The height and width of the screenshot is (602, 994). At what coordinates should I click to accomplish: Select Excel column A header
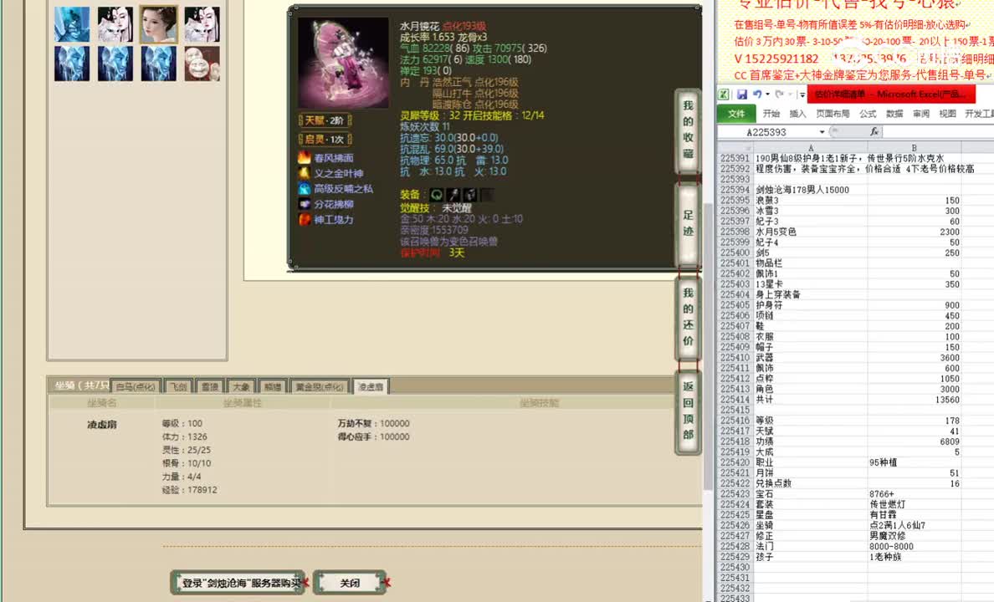click(x=810, y=148)
